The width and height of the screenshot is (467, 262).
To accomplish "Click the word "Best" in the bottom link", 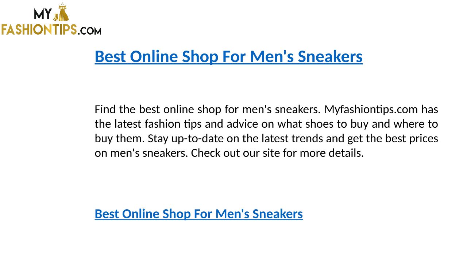I will [107, 214].
